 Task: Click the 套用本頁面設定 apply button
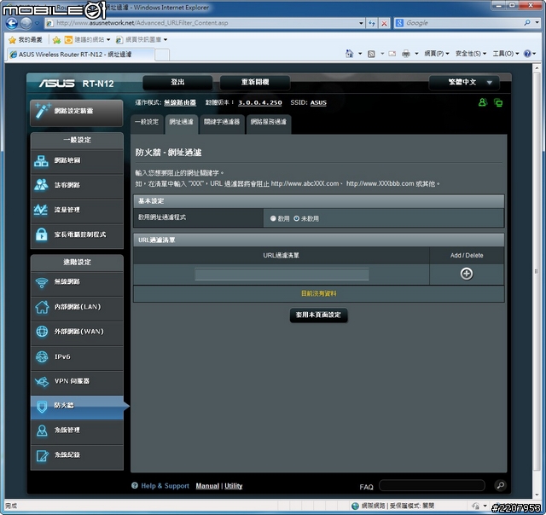(x=318, y=315)
